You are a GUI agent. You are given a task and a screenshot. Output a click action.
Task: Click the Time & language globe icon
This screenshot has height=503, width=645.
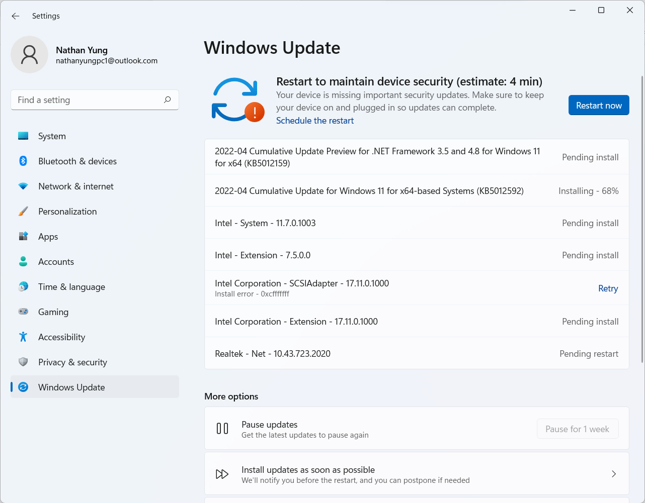tap(23, 286)
